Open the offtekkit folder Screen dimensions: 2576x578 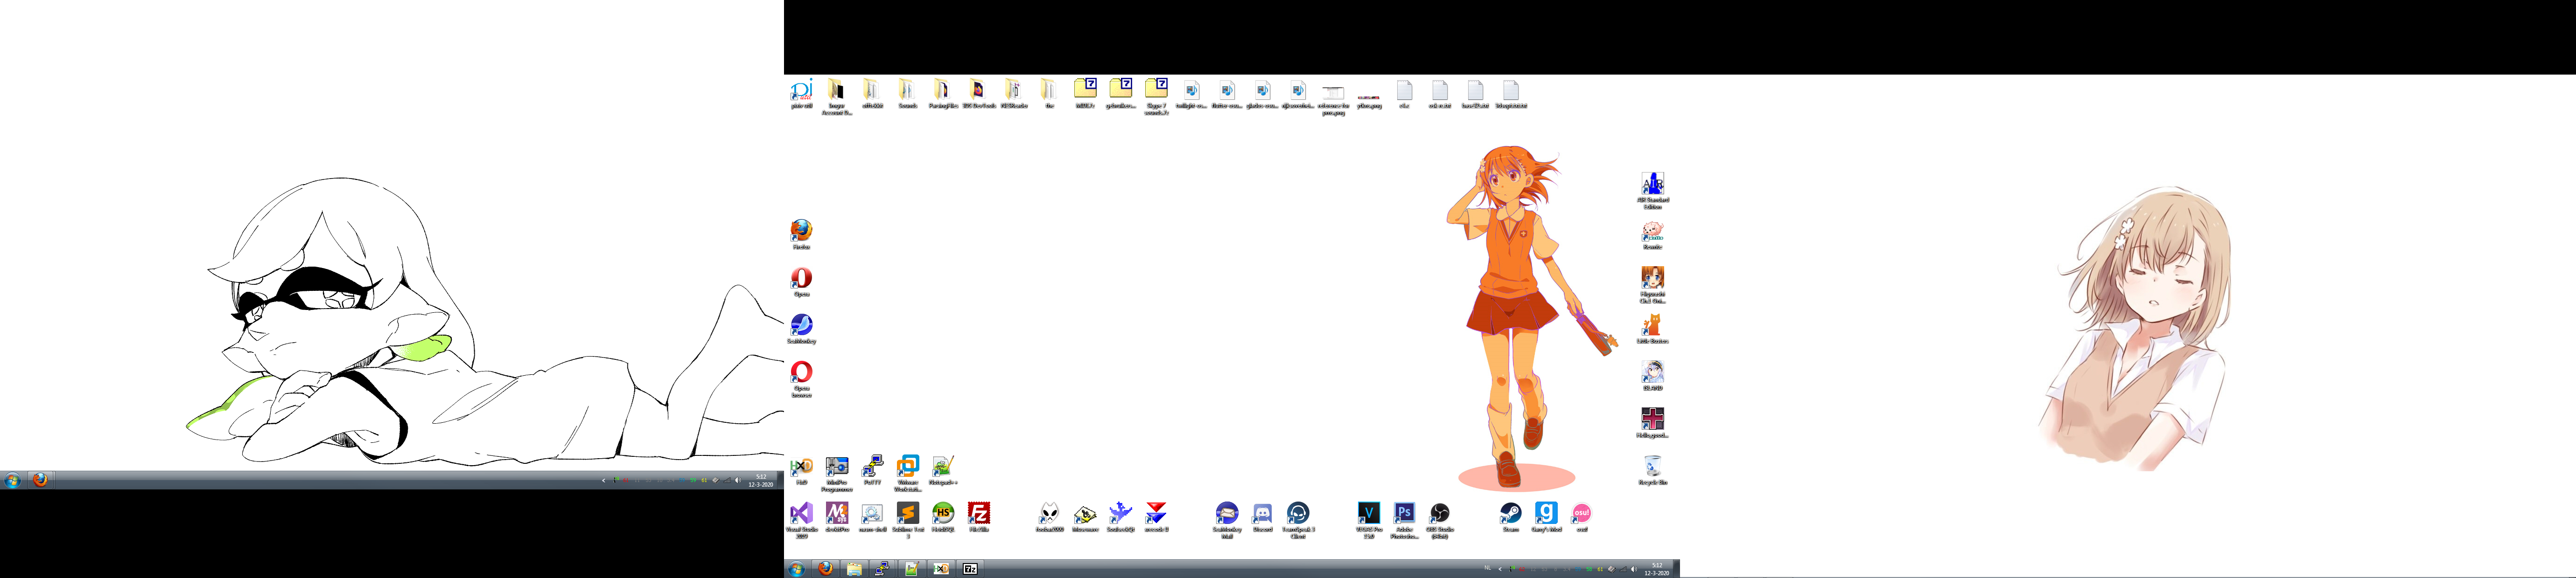pos(872,94)
